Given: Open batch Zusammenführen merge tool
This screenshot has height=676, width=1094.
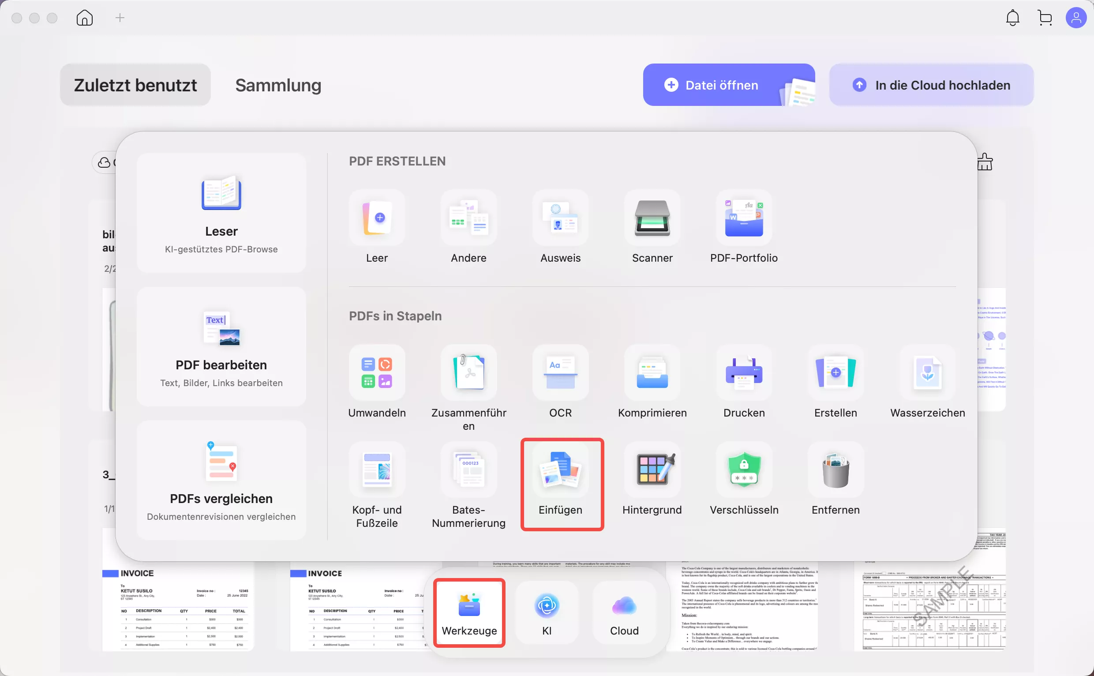Looking at the screenshot, I should click(x=468, y=388).
